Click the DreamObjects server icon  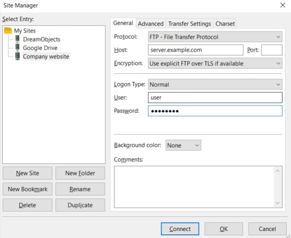pyautogui.click(x=17, y=39)
